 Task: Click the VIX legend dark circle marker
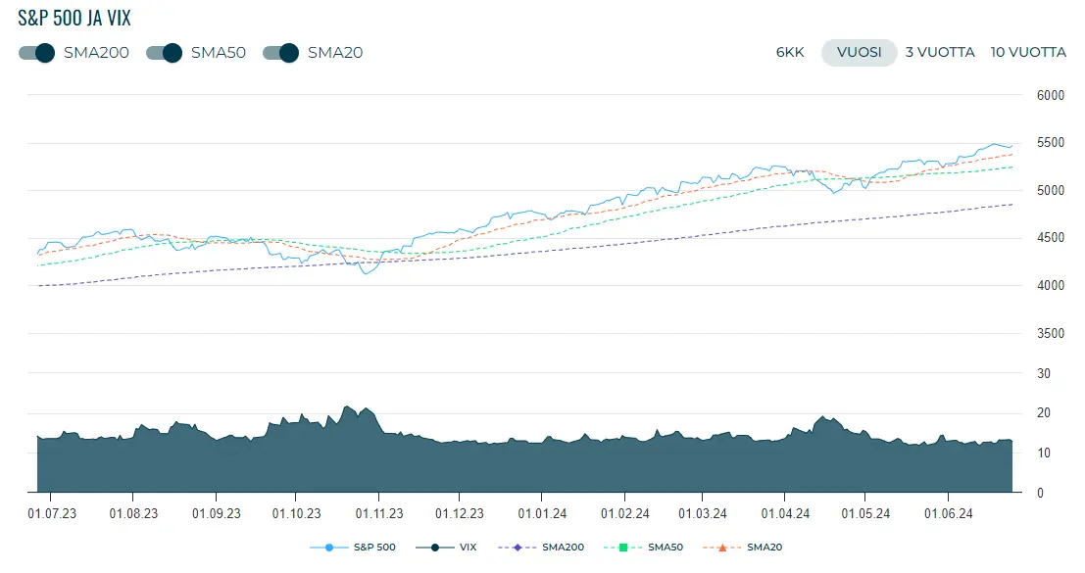pos(434,548)
